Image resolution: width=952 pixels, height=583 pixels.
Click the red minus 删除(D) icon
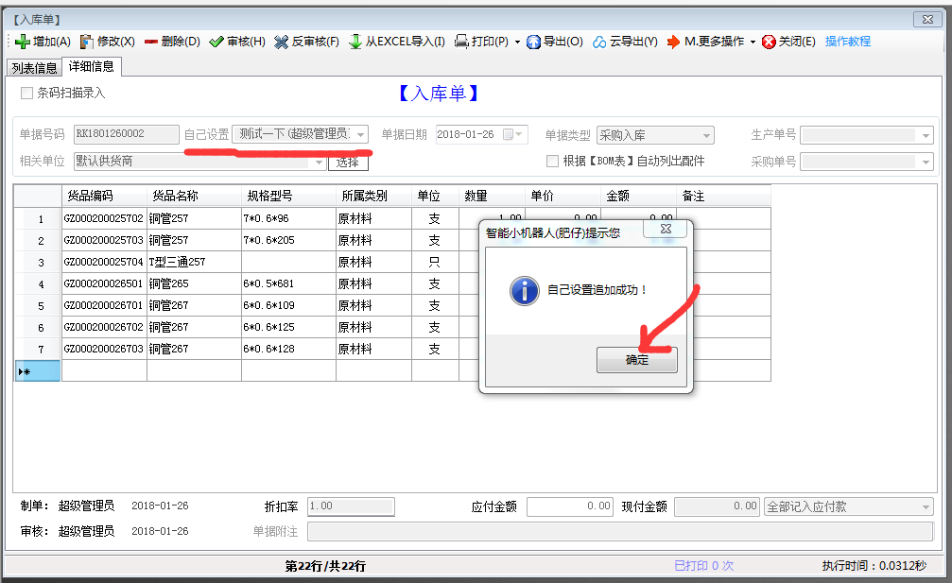point(151,42)
